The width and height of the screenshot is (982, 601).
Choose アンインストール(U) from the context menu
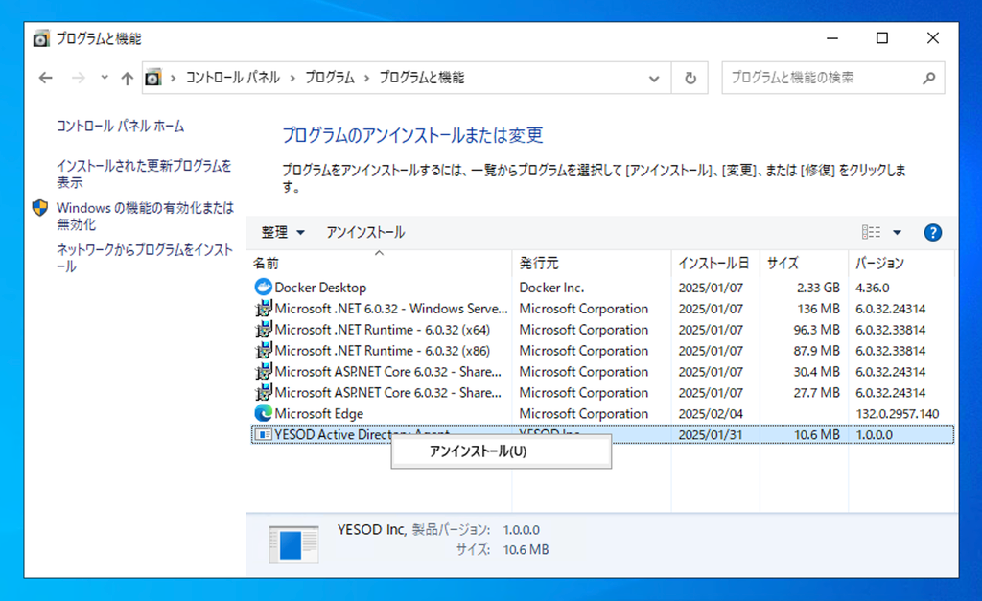point(501,451)
